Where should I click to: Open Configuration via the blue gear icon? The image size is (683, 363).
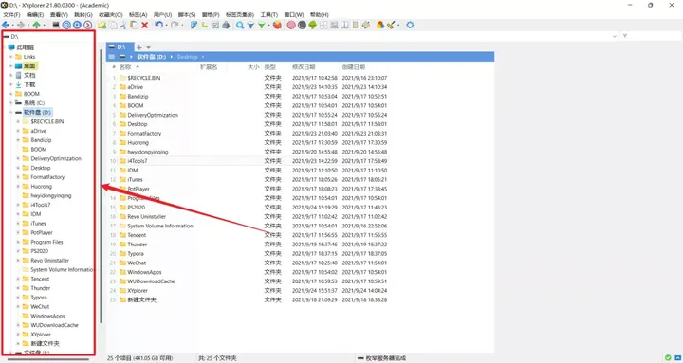pos(410,26)
